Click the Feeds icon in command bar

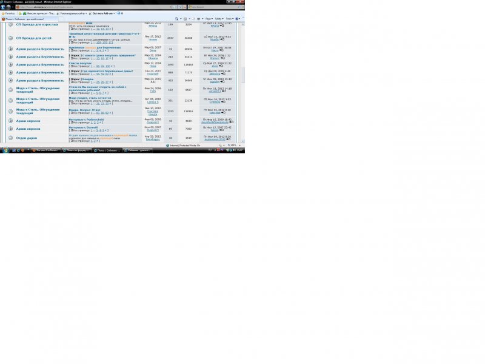click(186, 19)
